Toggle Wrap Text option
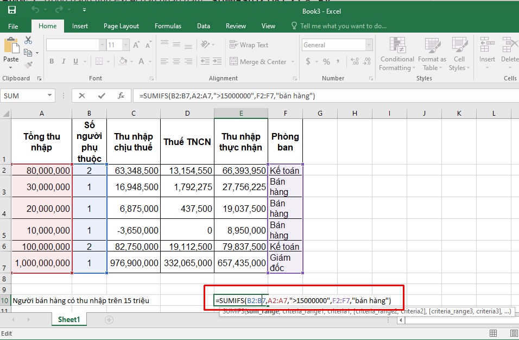The image size is (519, 340). [x=249, y=45]
